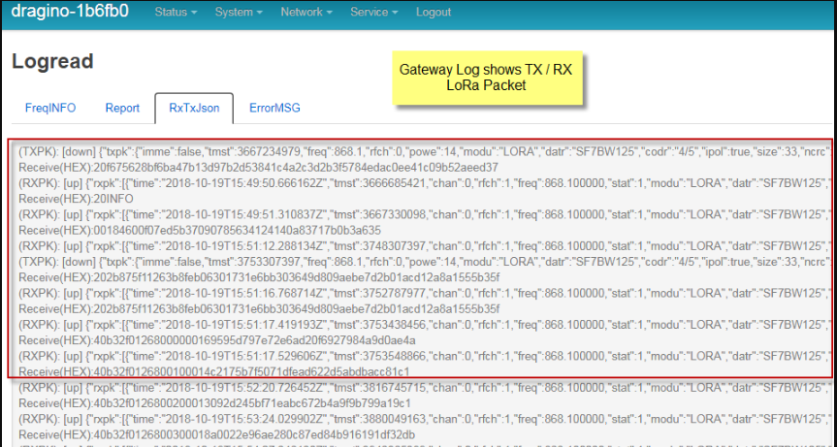Screen dimensions: 837x447
Task: Open the Status dropdown menu
Action: (x=176, y=12)
